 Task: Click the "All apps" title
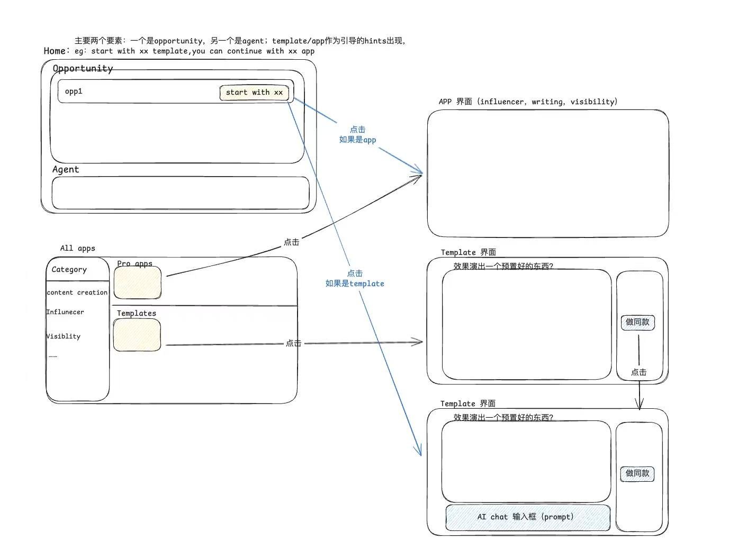[78, 248]
